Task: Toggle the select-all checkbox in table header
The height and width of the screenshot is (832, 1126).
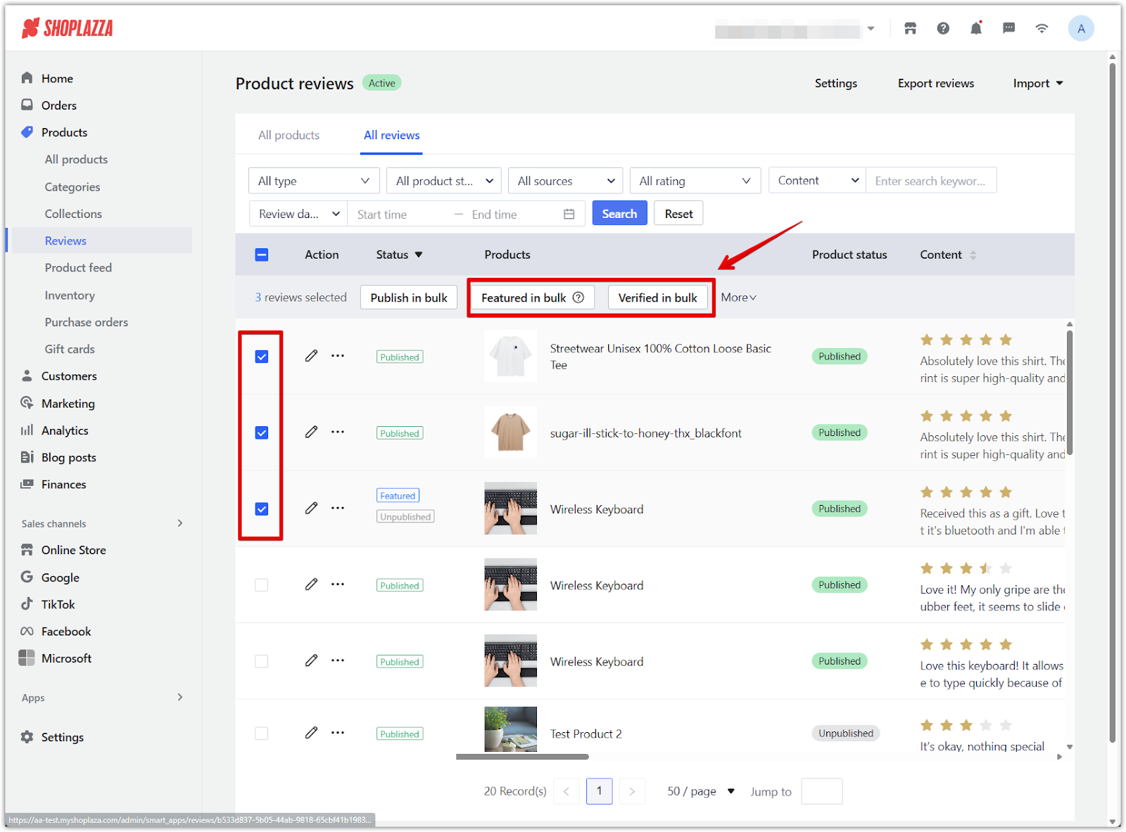Action: coord(262,255)
